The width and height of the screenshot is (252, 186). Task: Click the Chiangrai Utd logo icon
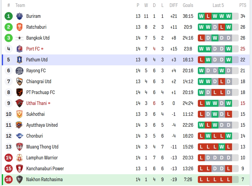point(19,81)
